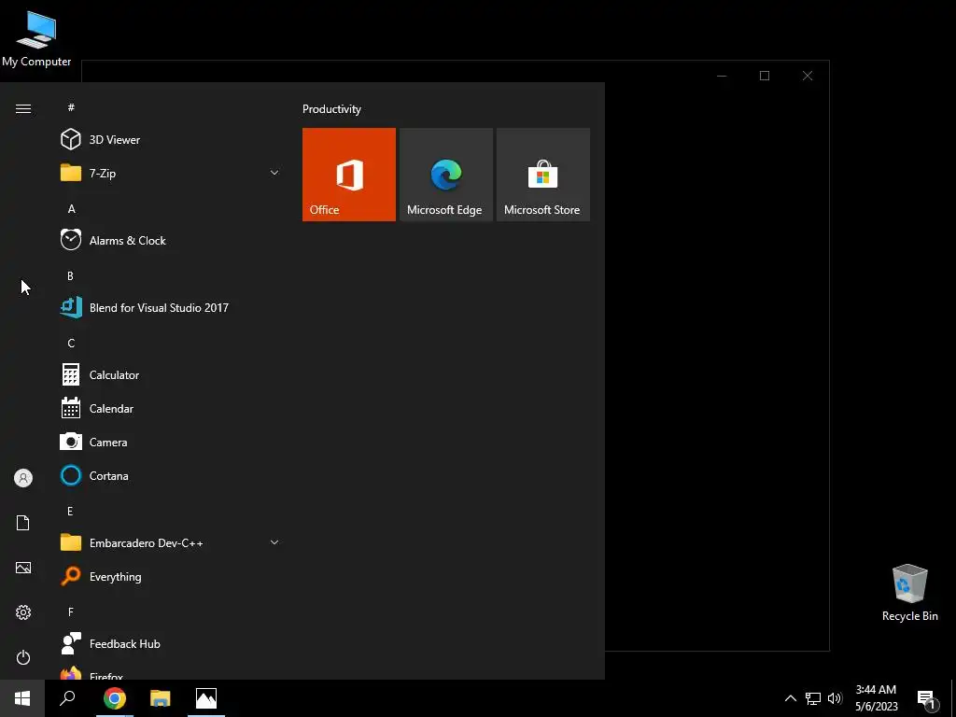Open Pictures from Start sidebar
Image resolution: width=956 pixels, height=717 pixels.
coord(23,568)
